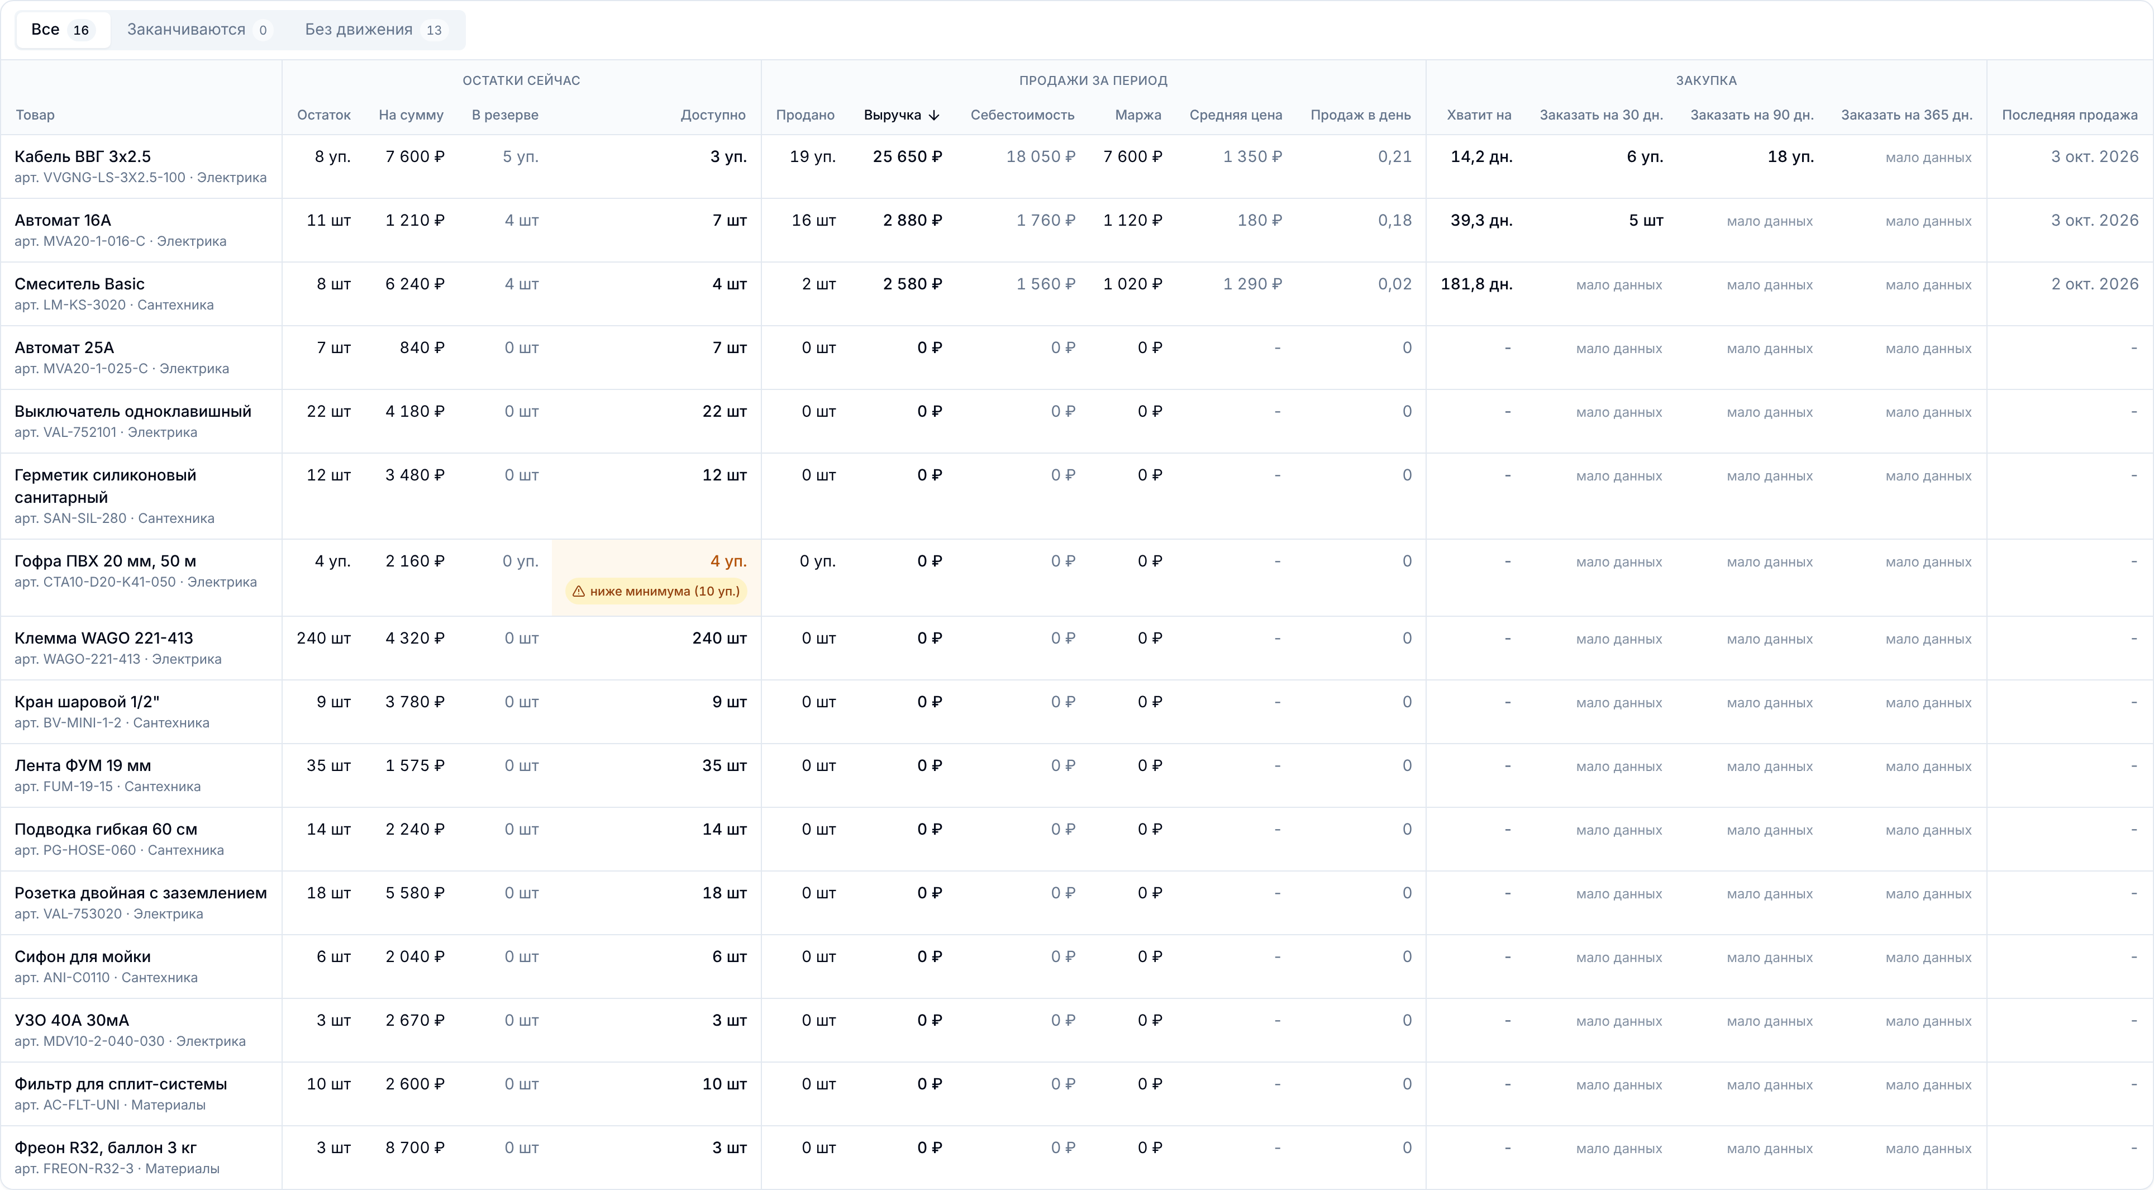
Task: Sort by the Маржа column header
Action: 1138,116
